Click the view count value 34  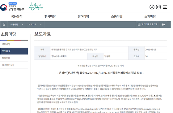click(x=146, y=56)
